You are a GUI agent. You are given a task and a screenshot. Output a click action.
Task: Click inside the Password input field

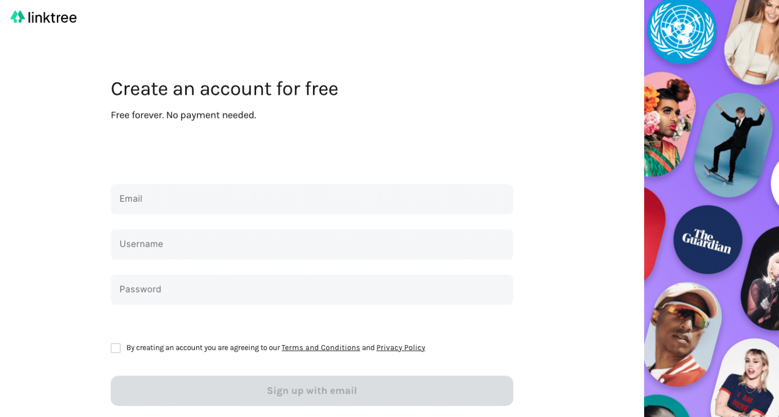click(311, 289)
